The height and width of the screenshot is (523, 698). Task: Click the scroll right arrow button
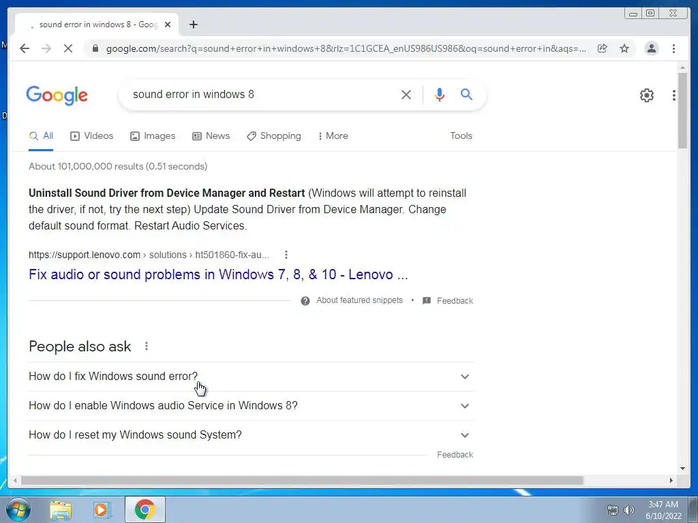[671, 480]
